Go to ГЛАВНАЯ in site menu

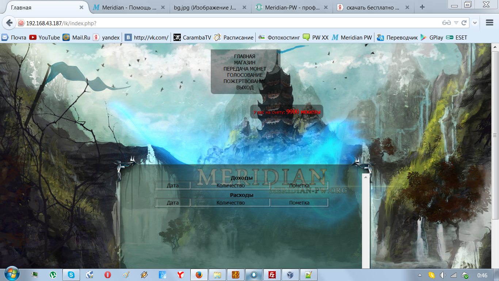(x=245, y=56)
